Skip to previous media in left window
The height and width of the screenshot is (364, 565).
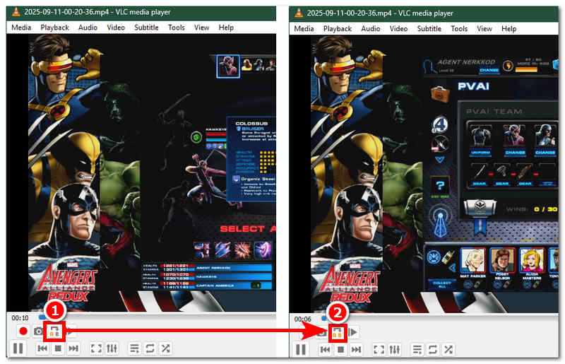point(42,348)
